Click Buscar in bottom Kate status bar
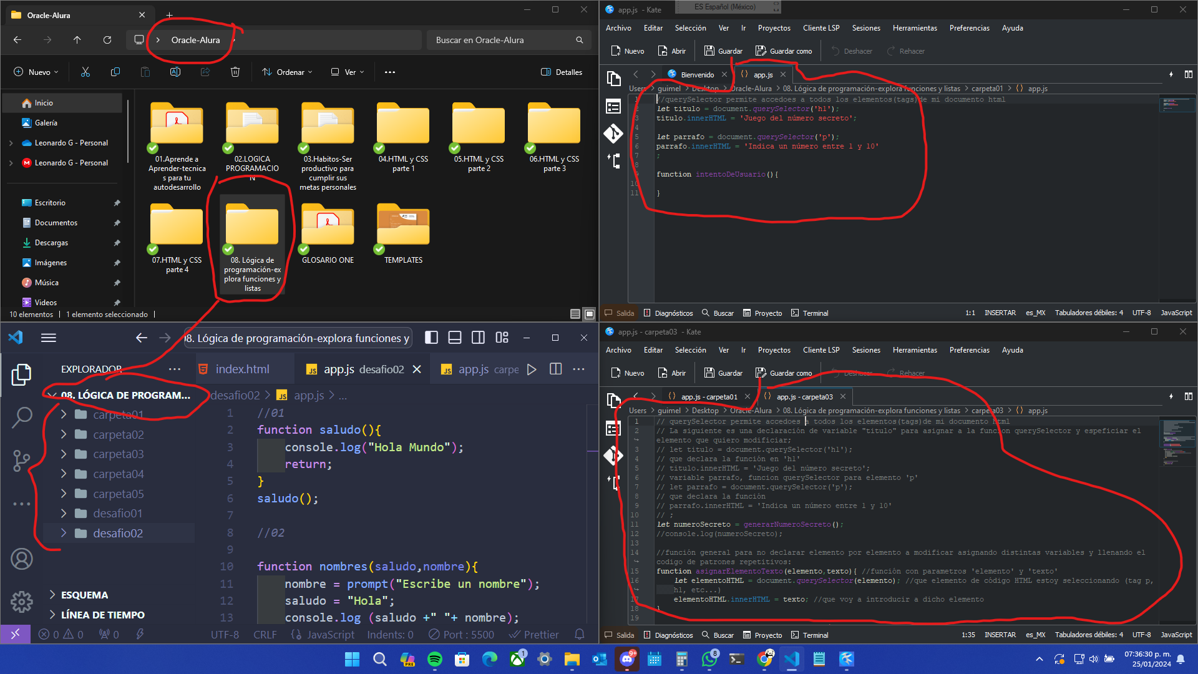Image resolution: width=1198 pixels, height=674 pixels. pyautogui.click(x=718, y=635)
